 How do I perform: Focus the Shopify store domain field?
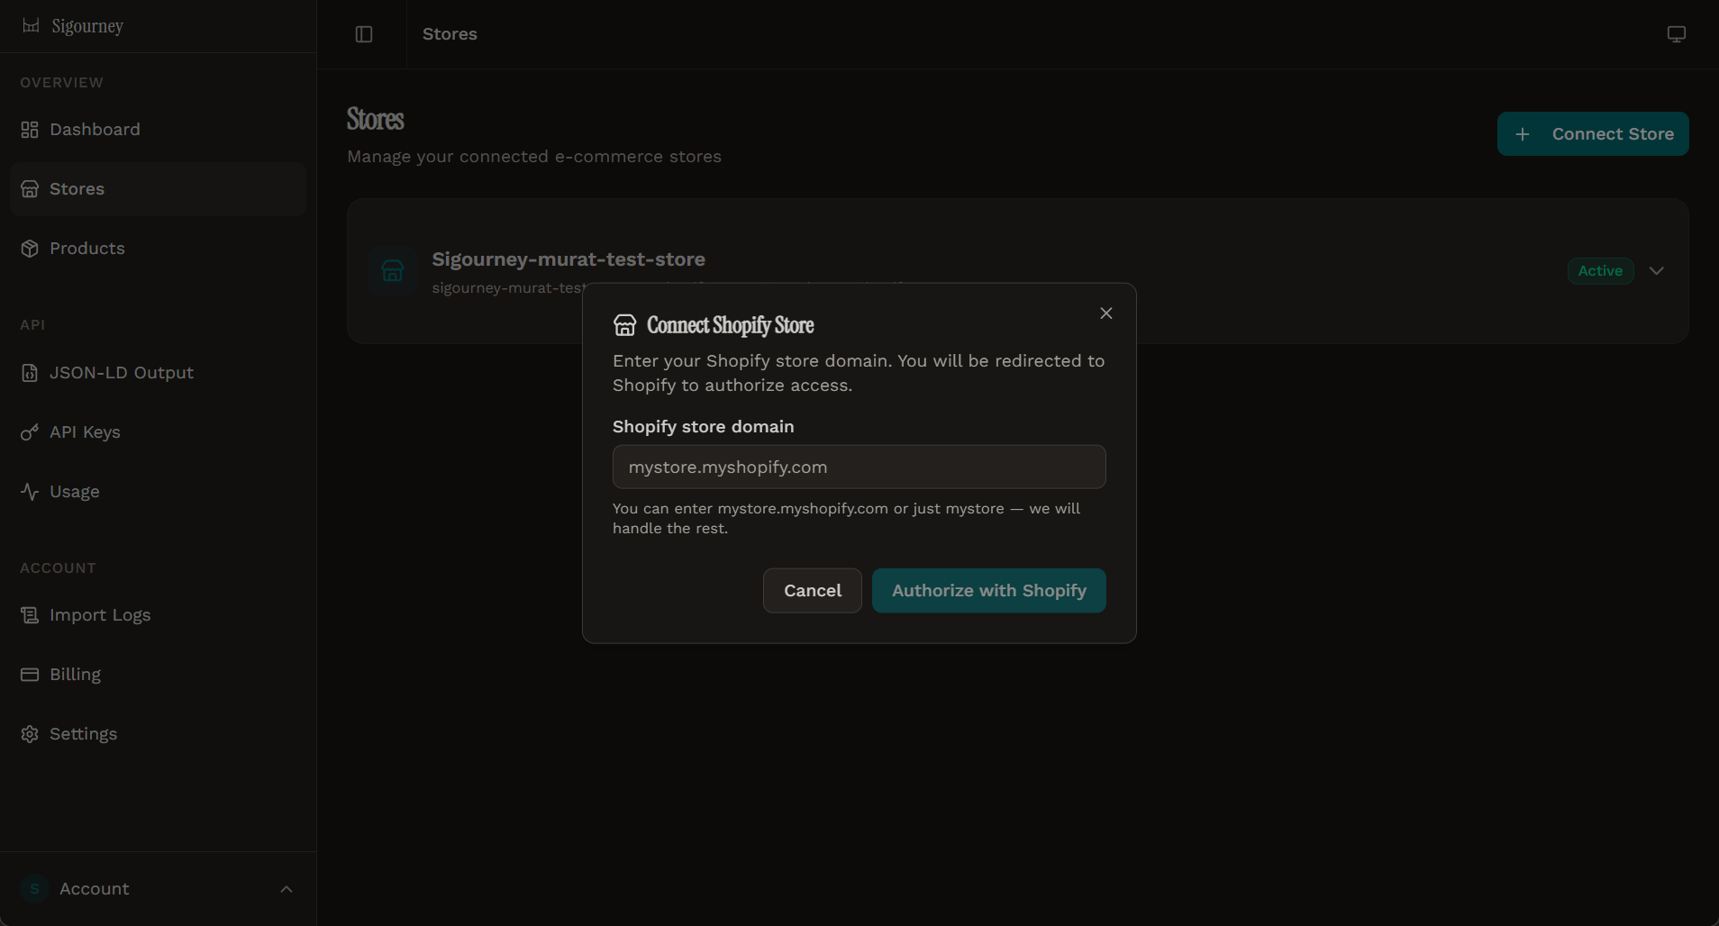(x=859, y=468)
